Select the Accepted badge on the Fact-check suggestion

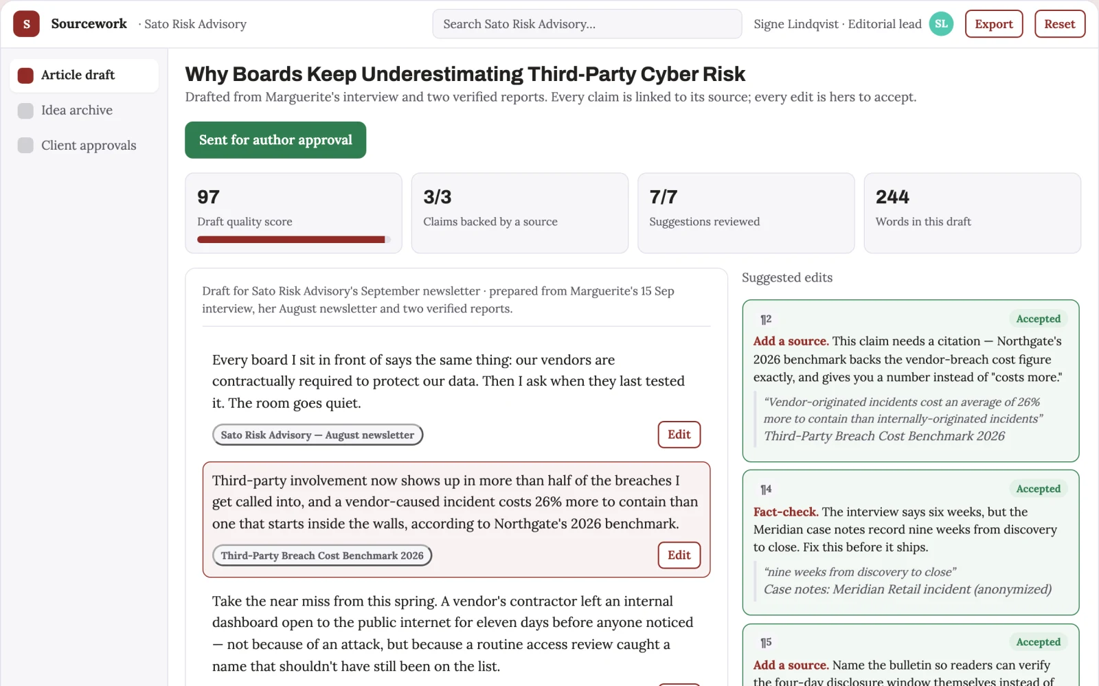click(x=1039, y=489)
